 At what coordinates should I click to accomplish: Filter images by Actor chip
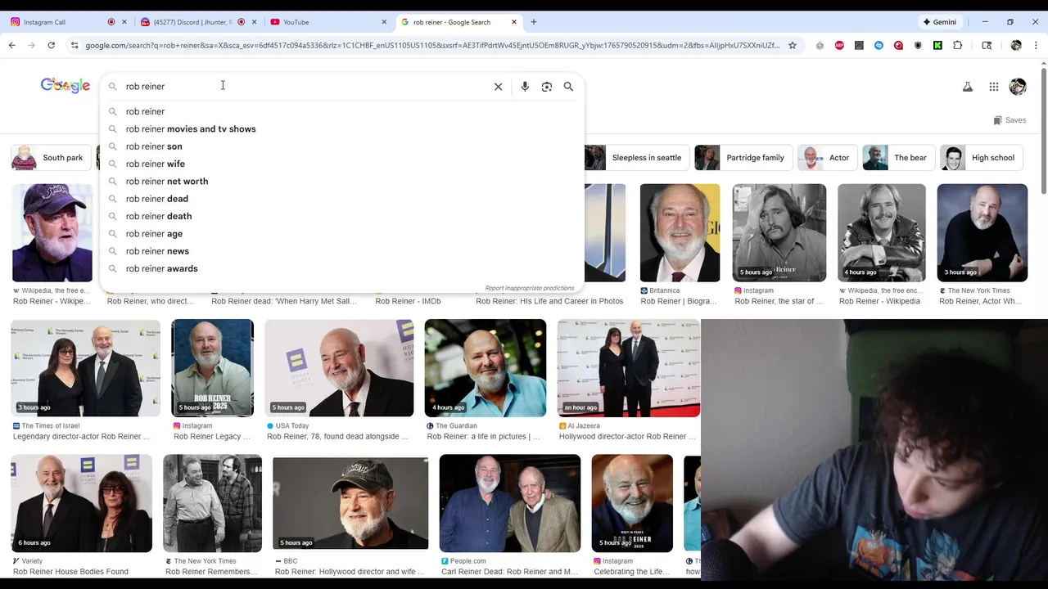827,158
